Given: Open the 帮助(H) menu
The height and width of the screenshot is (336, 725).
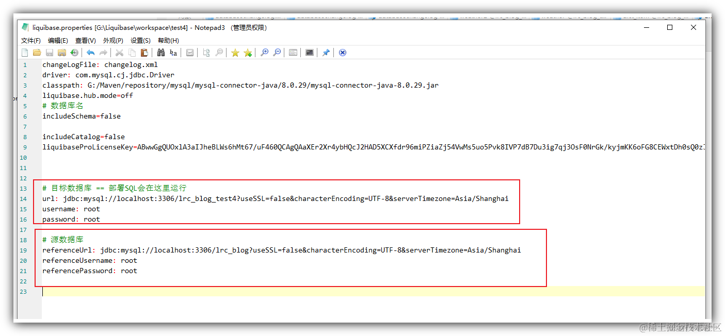Looking at the screenshot, I should (x=168, y=40).
